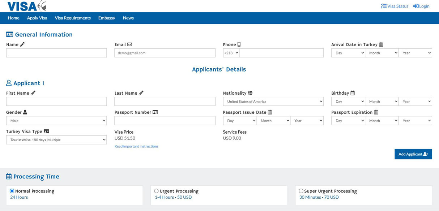Open the News menu item
Screen dimensions: 439x211
[128, 18]
